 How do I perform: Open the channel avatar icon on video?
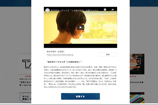[x=48, y=10]
